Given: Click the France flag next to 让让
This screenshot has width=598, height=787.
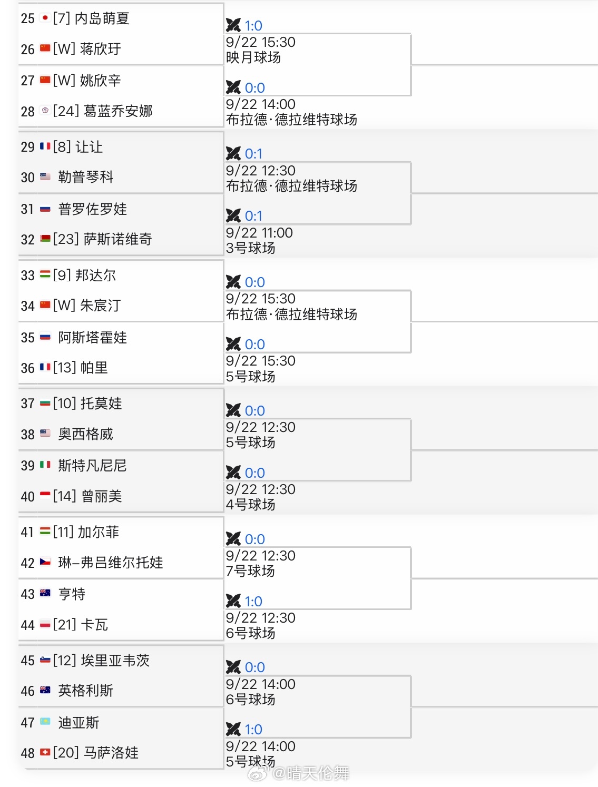Looking at the screenshot, I should (x=45, y=146).
